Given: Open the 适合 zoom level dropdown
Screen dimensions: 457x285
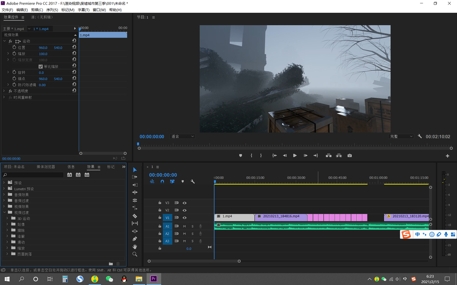Looking at the screenshot, I should (x=182, y=136).
